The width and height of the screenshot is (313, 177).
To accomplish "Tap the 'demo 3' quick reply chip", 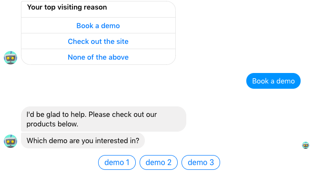I will [x=201, y=162].
